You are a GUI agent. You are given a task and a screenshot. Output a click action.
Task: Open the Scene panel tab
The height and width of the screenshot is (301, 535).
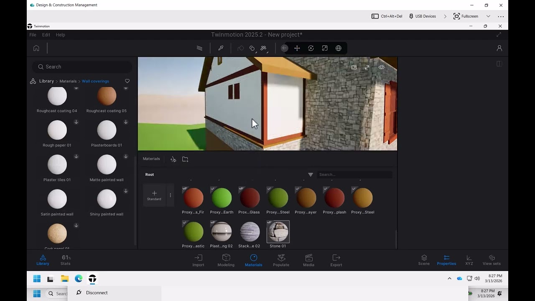pos(424,260)
